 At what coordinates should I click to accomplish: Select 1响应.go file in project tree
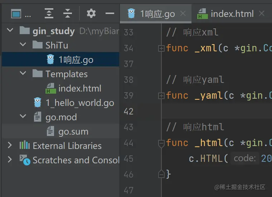click(x=76, y=60)
